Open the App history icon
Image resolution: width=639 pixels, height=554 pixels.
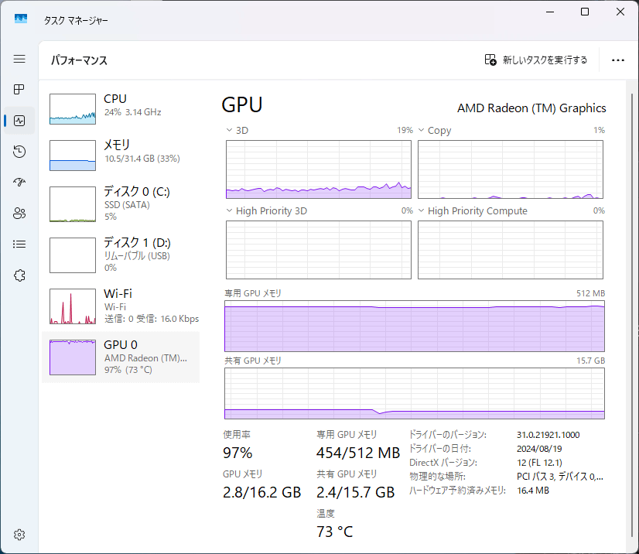pos(19,151)
